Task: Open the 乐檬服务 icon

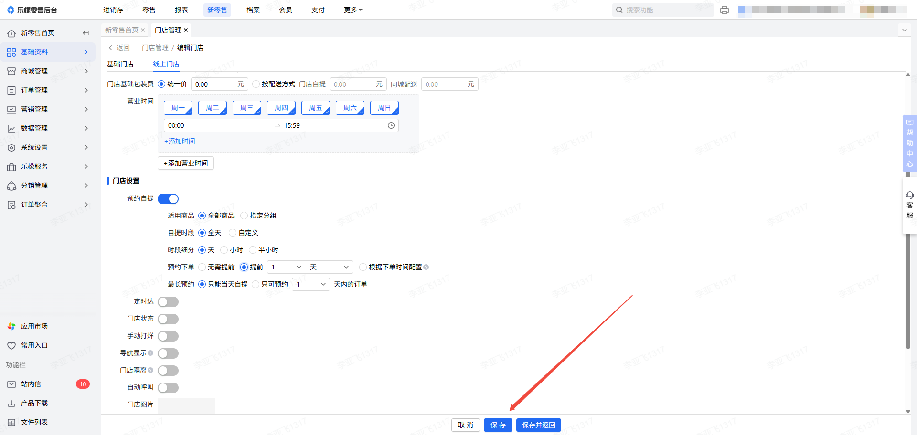Action: [x=11, y=166]
